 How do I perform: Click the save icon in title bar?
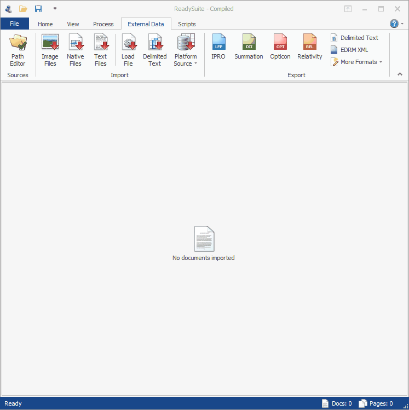[x=38, y=9]
